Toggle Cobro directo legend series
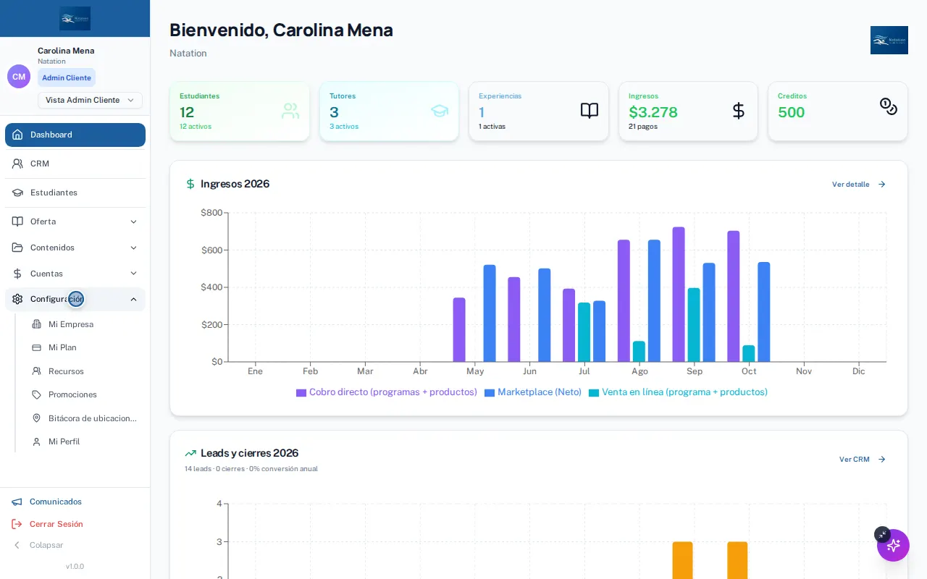The image size is (927, 579). [387, 392]
